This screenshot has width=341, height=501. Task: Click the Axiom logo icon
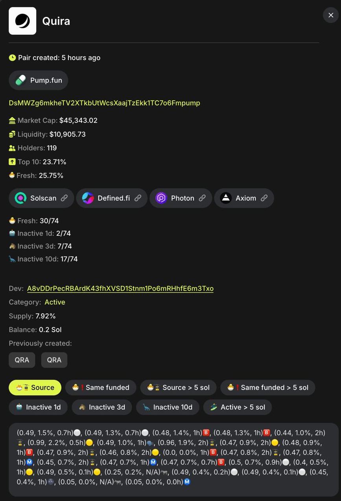point(226,198)
